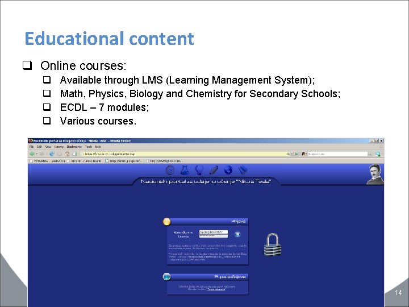
Task: Open the File menu in Firefox
Action: 32,147
